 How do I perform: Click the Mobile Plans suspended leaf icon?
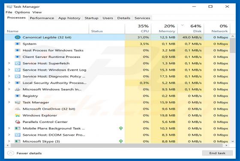coord(121,128)
